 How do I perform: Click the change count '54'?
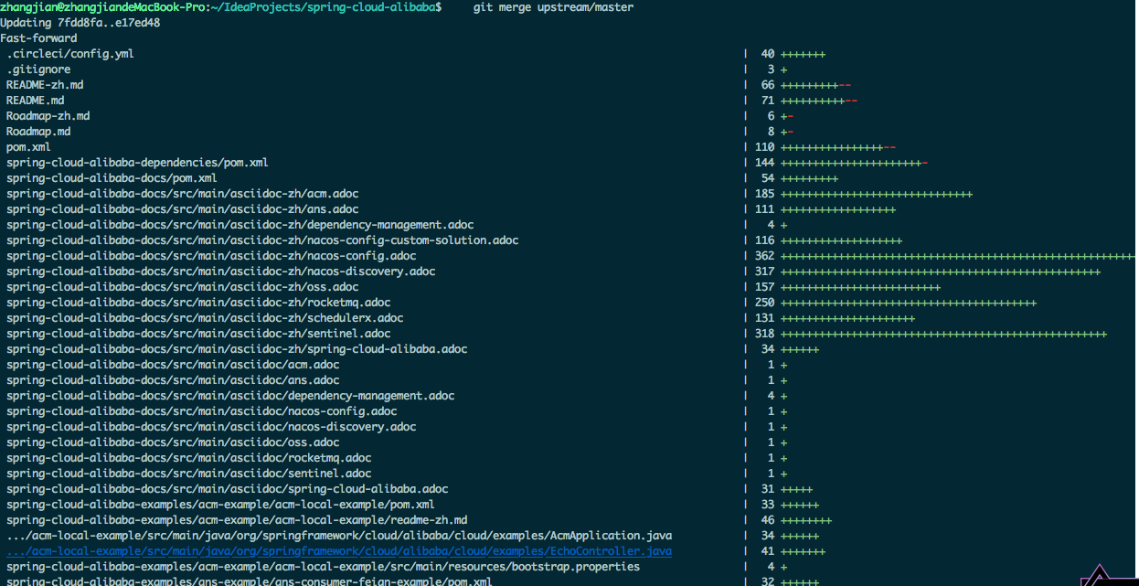click(x=768, y=178)
